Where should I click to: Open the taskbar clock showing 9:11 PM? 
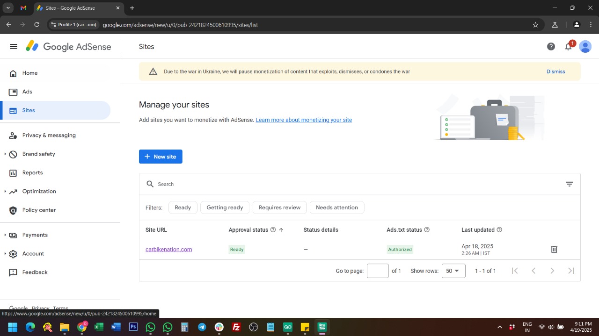tap(581, 327)
